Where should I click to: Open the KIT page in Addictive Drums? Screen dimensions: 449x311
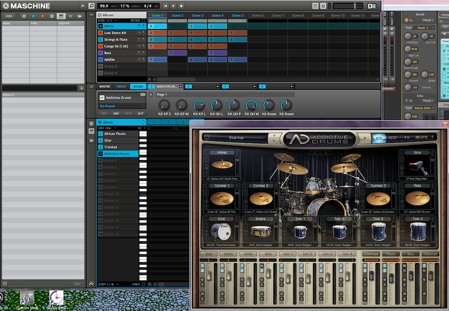(x=379, y=138)
